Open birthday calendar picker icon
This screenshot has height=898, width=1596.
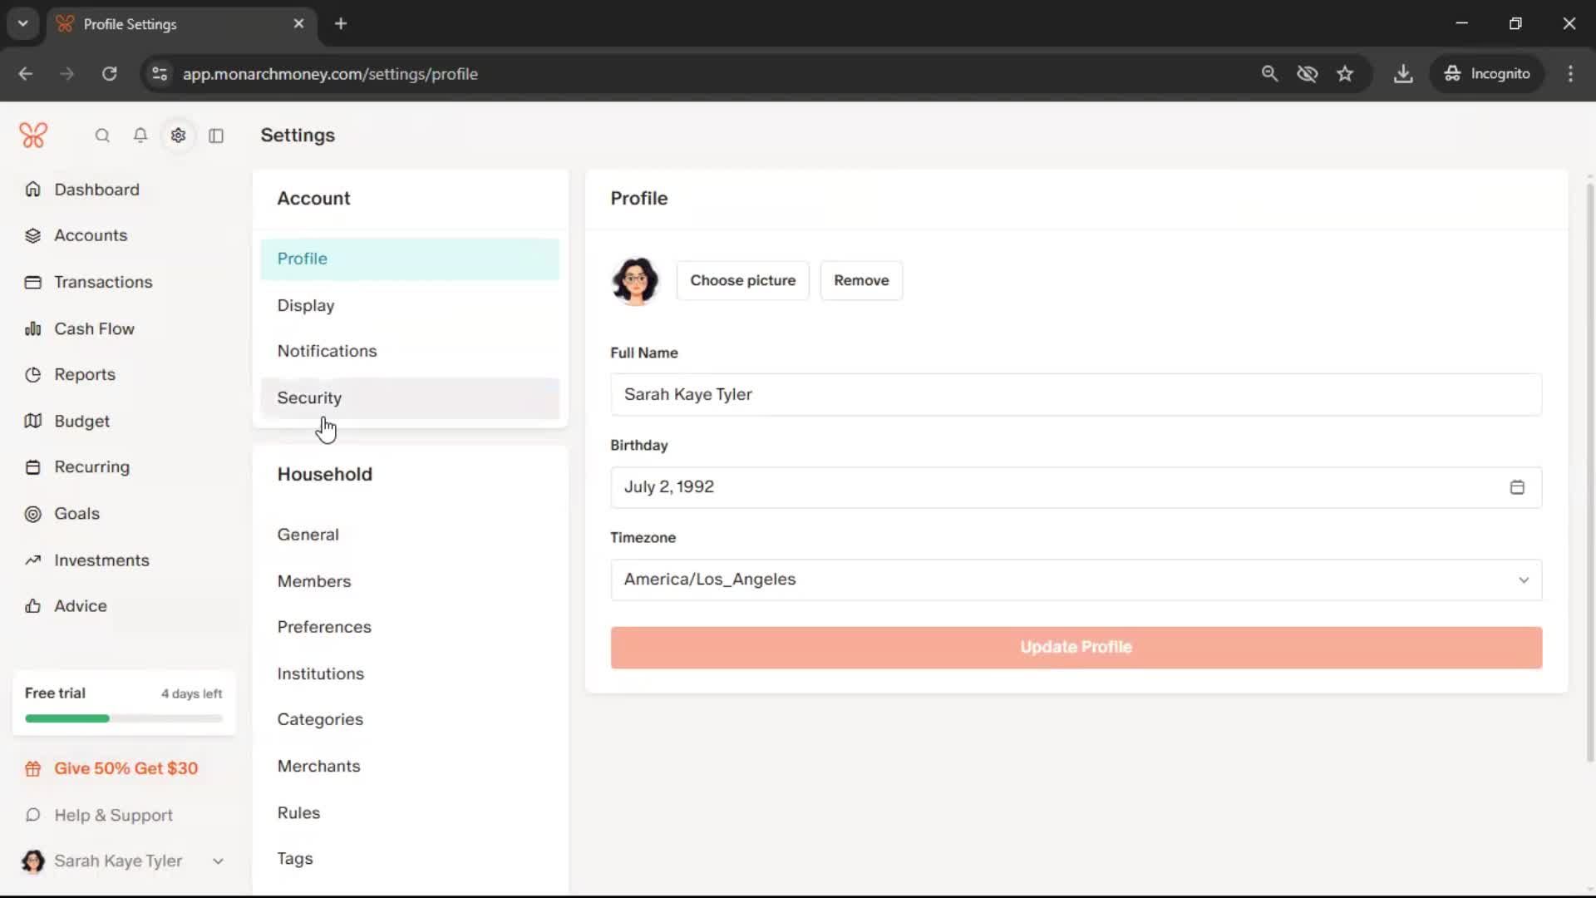[1516, 487]
